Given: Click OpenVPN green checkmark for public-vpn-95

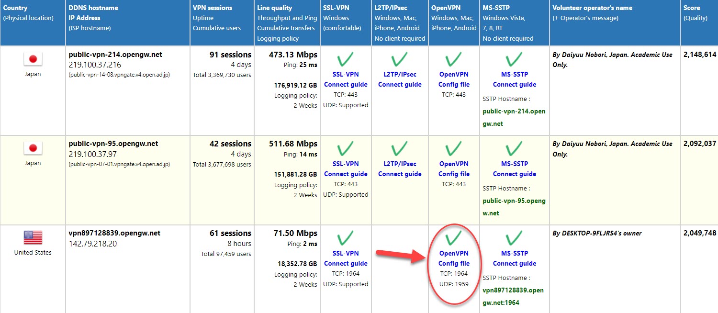Looking at the screenshot, I should point(453,149).
